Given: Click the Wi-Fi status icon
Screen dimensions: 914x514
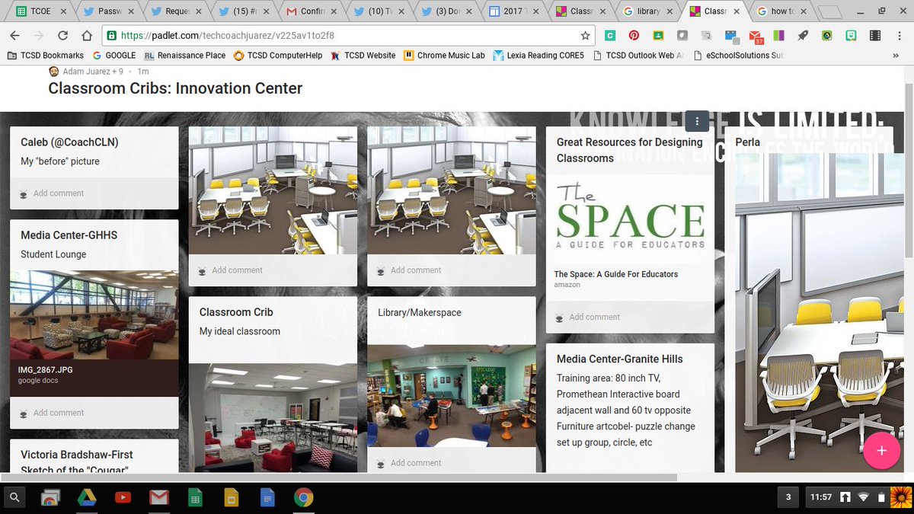Looking at the screenshot, I should tap(863, 498).
